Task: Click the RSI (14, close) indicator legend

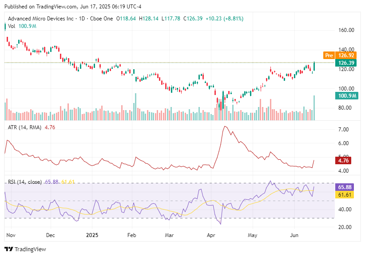Action: point(25,182)
